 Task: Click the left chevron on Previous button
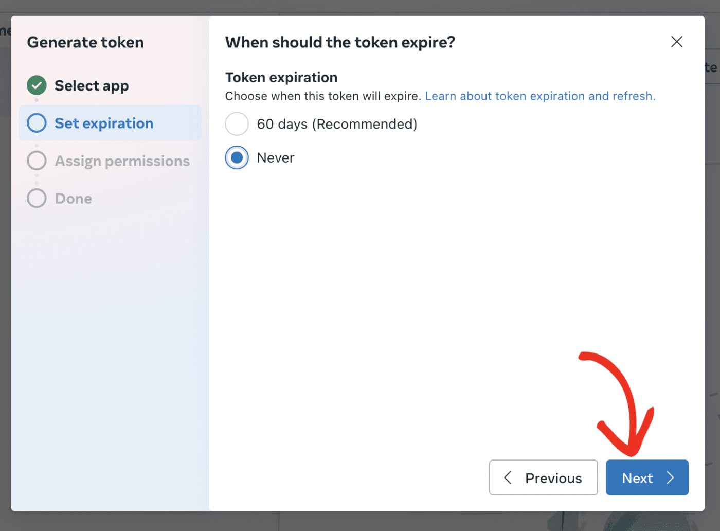pyautogui.click(x=508, y=477)
